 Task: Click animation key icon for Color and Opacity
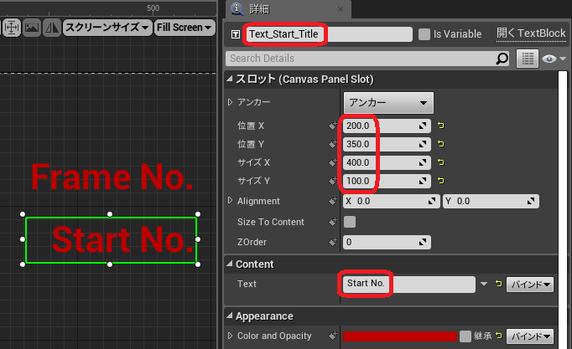coord(333,336)
